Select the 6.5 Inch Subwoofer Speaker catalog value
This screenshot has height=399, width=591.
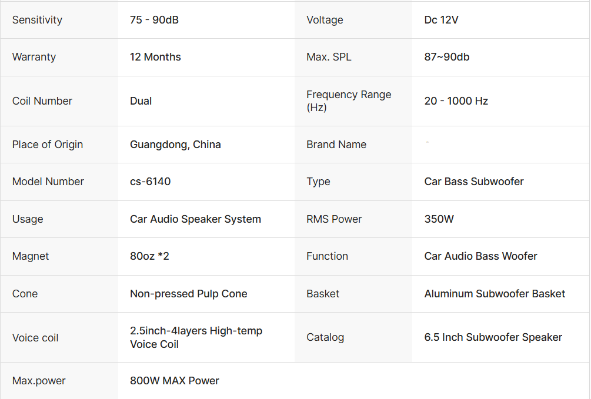click(493, 337)
